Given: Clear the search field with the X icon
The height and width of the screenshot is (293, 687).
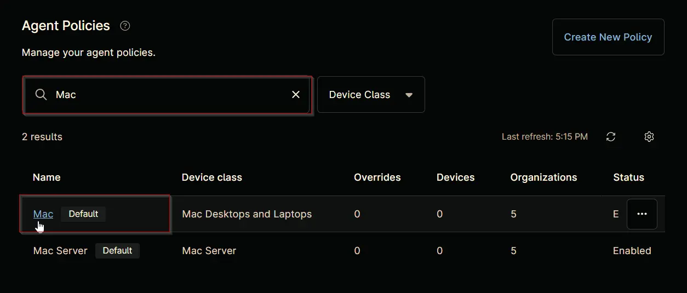Looking at the screenshot, I should click(296, 95).
